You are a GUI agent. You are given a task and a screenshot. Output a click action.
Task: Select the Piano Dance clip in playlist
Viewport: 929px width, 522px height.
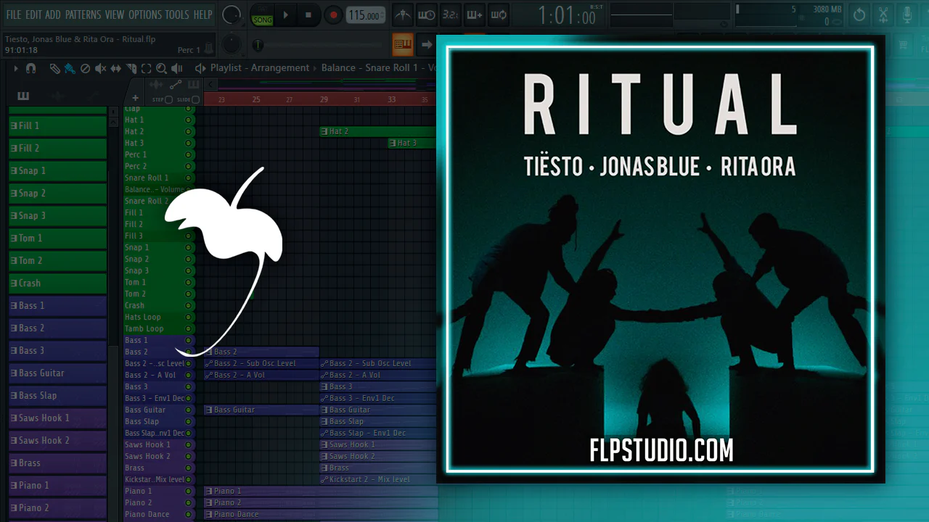320,514
